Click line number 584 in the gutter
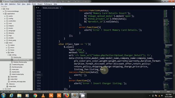Image resolution: width=175 pixels, height=98 pixels. [x=39, y=44]
